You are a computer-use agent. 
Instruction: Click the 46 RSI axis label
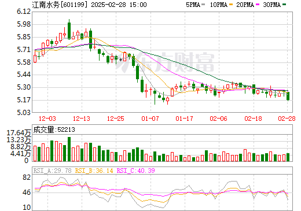(x=27, y=193)
